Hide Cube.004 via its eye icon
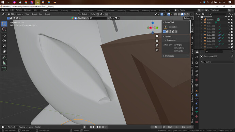Viewport: 235px width, 132px height. pos(229,35)
